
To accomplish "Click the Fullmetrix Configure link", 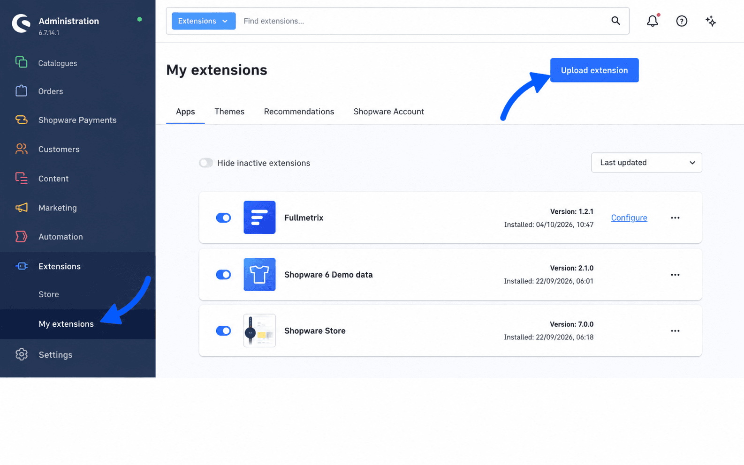I will coord(629,217).
